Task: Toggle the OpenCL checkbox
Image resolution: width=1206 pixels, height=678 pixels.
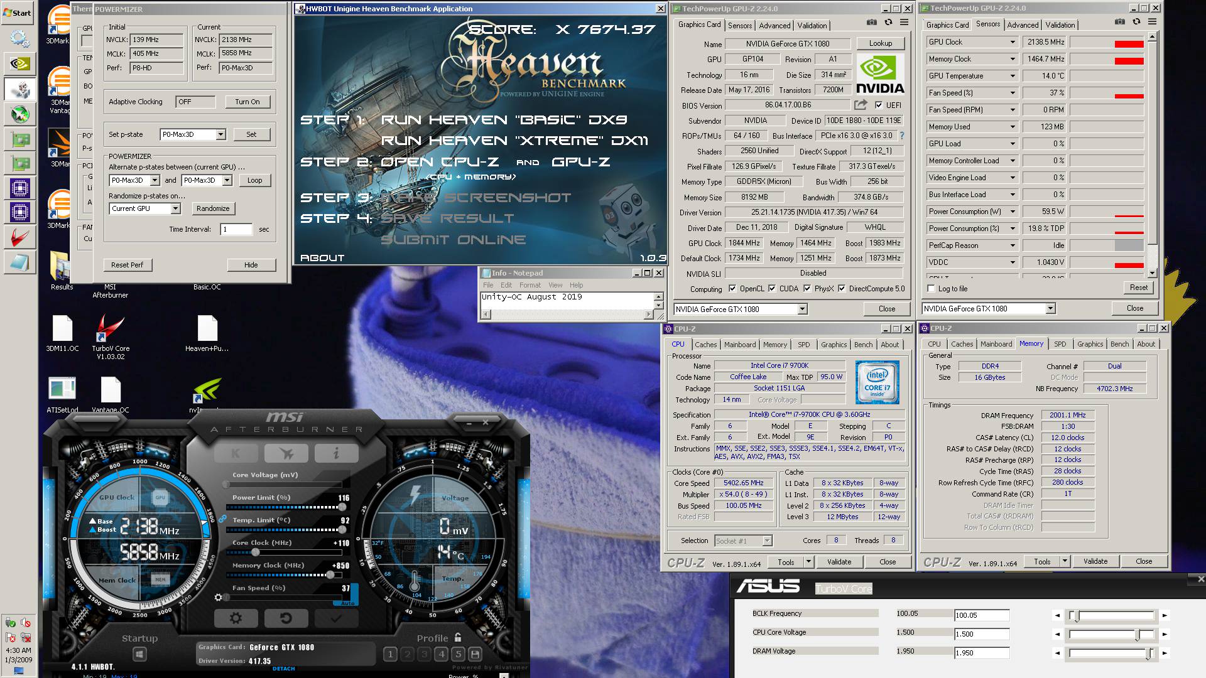Action: (732, 289)
